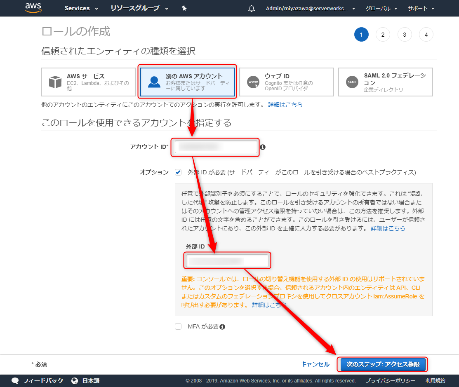
Task: Expand the Admin/miyazawa account menu
Action: (310, 9)
